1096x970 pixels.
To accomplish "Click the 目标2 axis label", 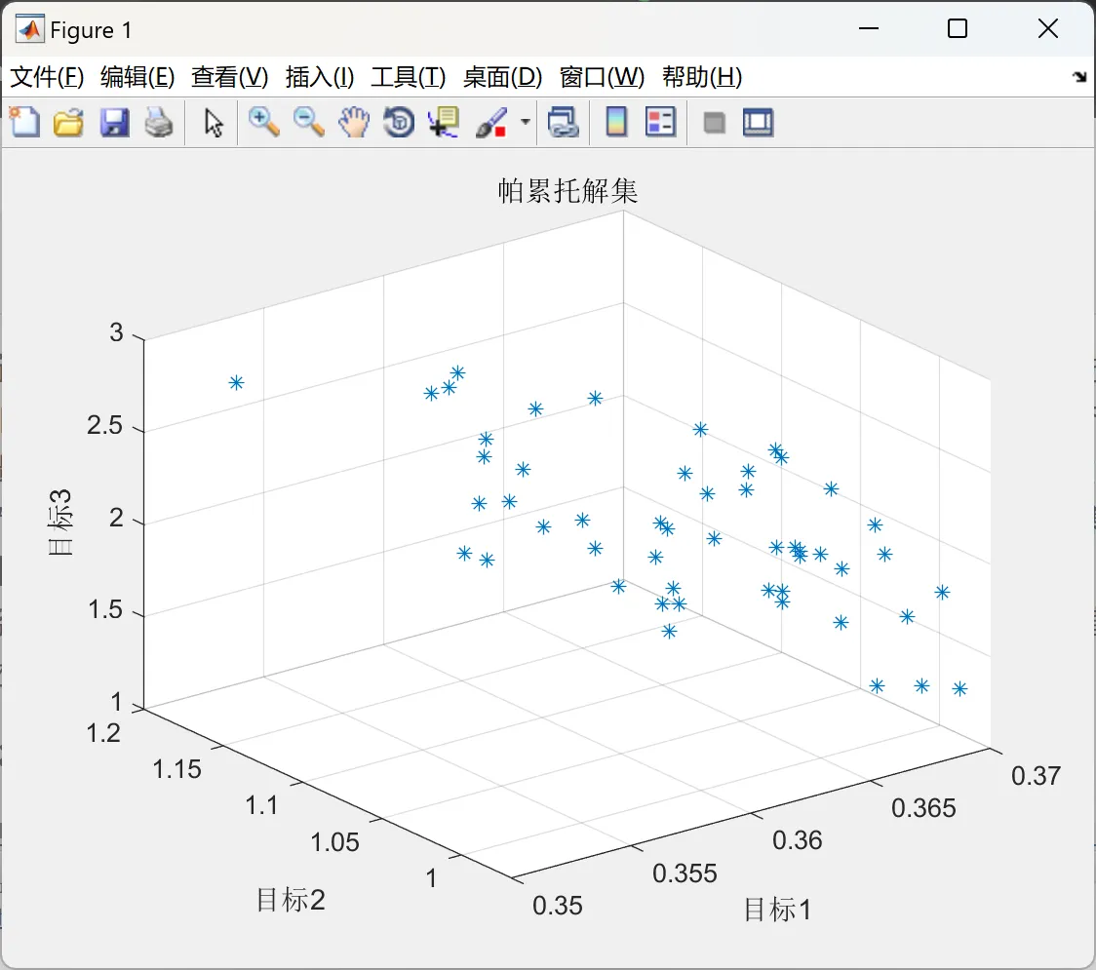I will coord(291,900).
